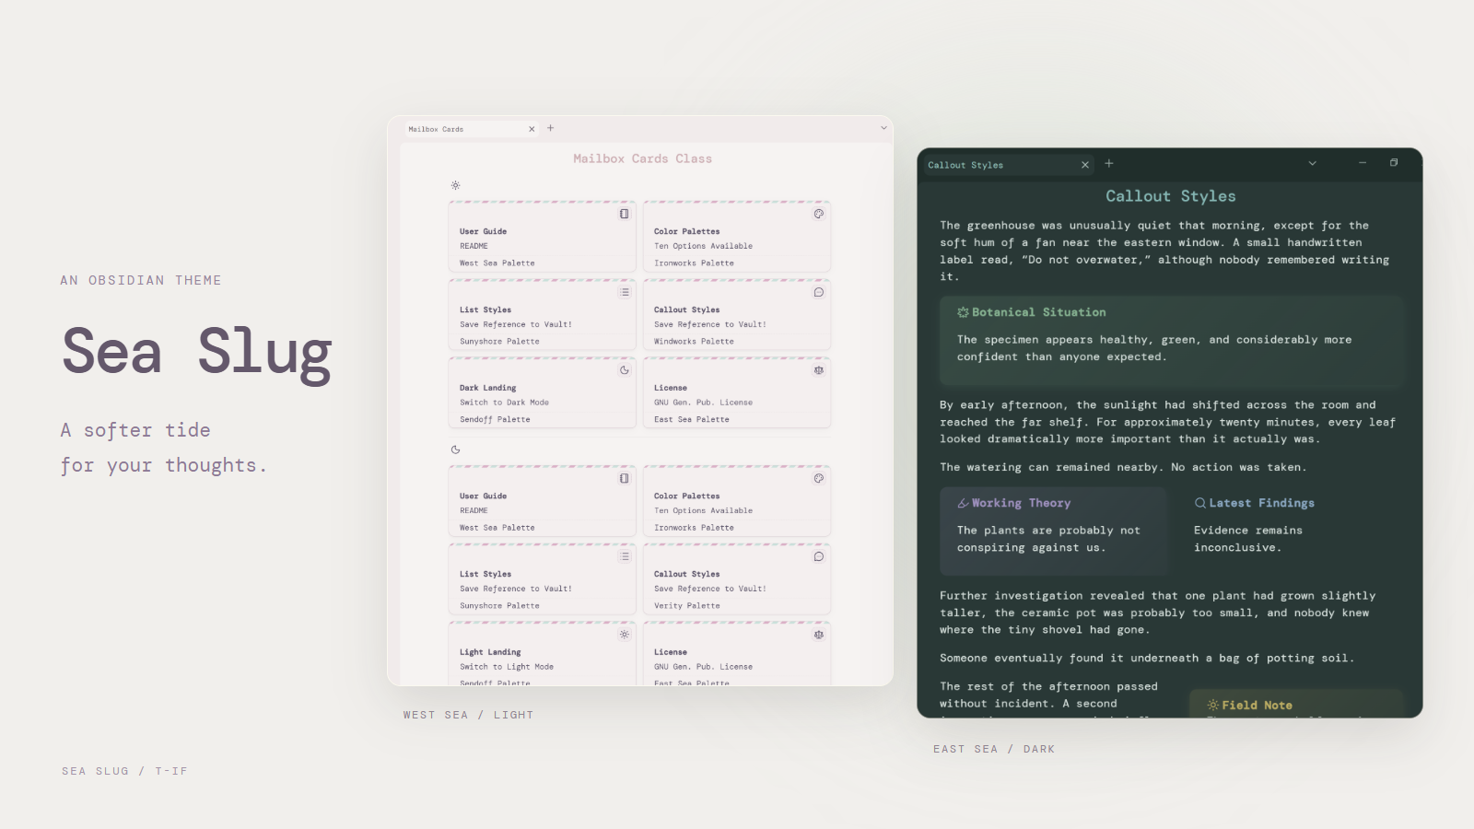1474x829 pixels.
Task: Select the Callout Styles tab in the dark window
Action: 1009,165
